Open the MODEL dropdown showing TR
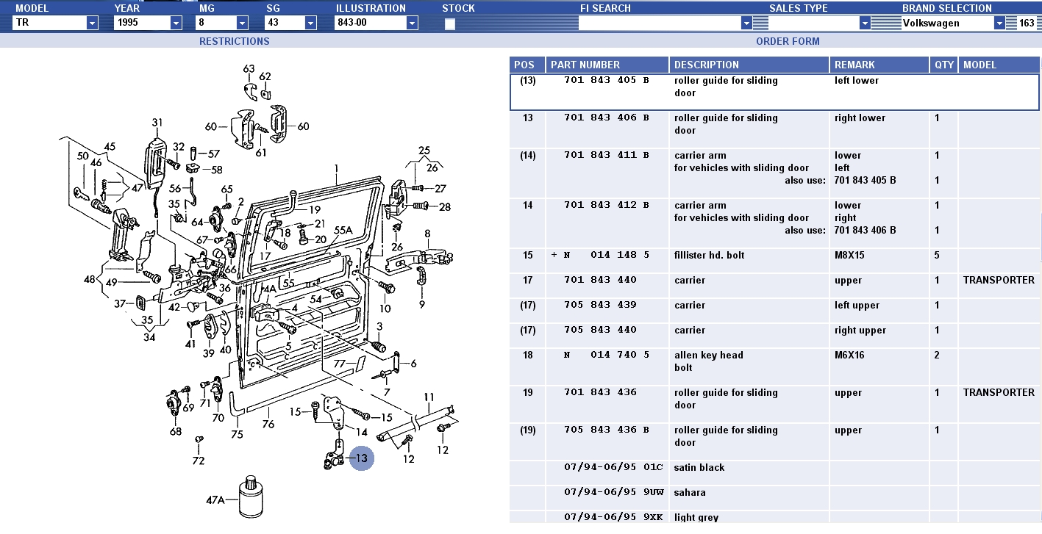1042x534 pixels. pyautogui.click(x=92, y=23)
